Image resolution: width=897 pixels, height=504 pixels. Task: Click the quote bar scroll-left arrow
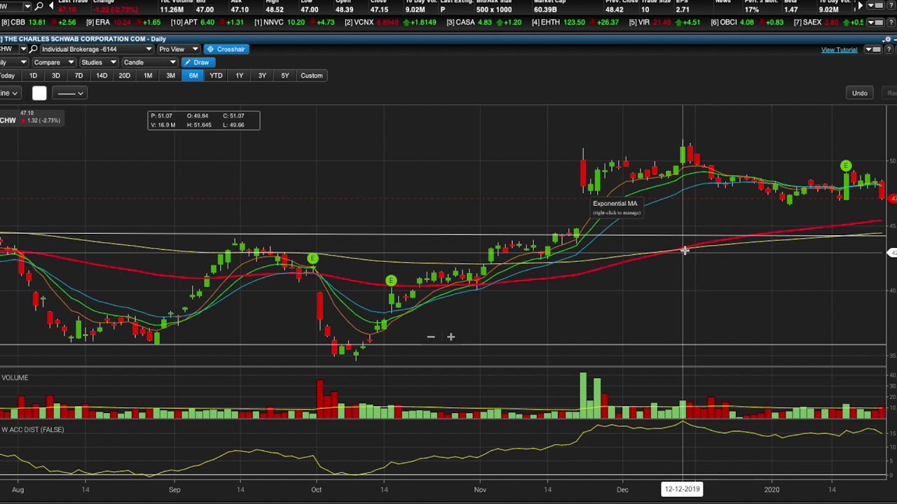[x=51, y=6]
